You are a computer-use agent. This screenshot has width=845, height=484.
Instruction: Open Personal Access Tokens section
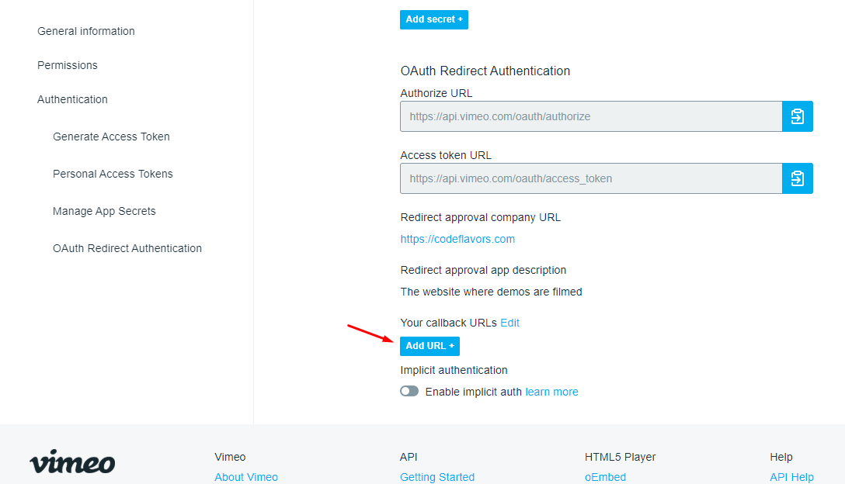[113, 174]
